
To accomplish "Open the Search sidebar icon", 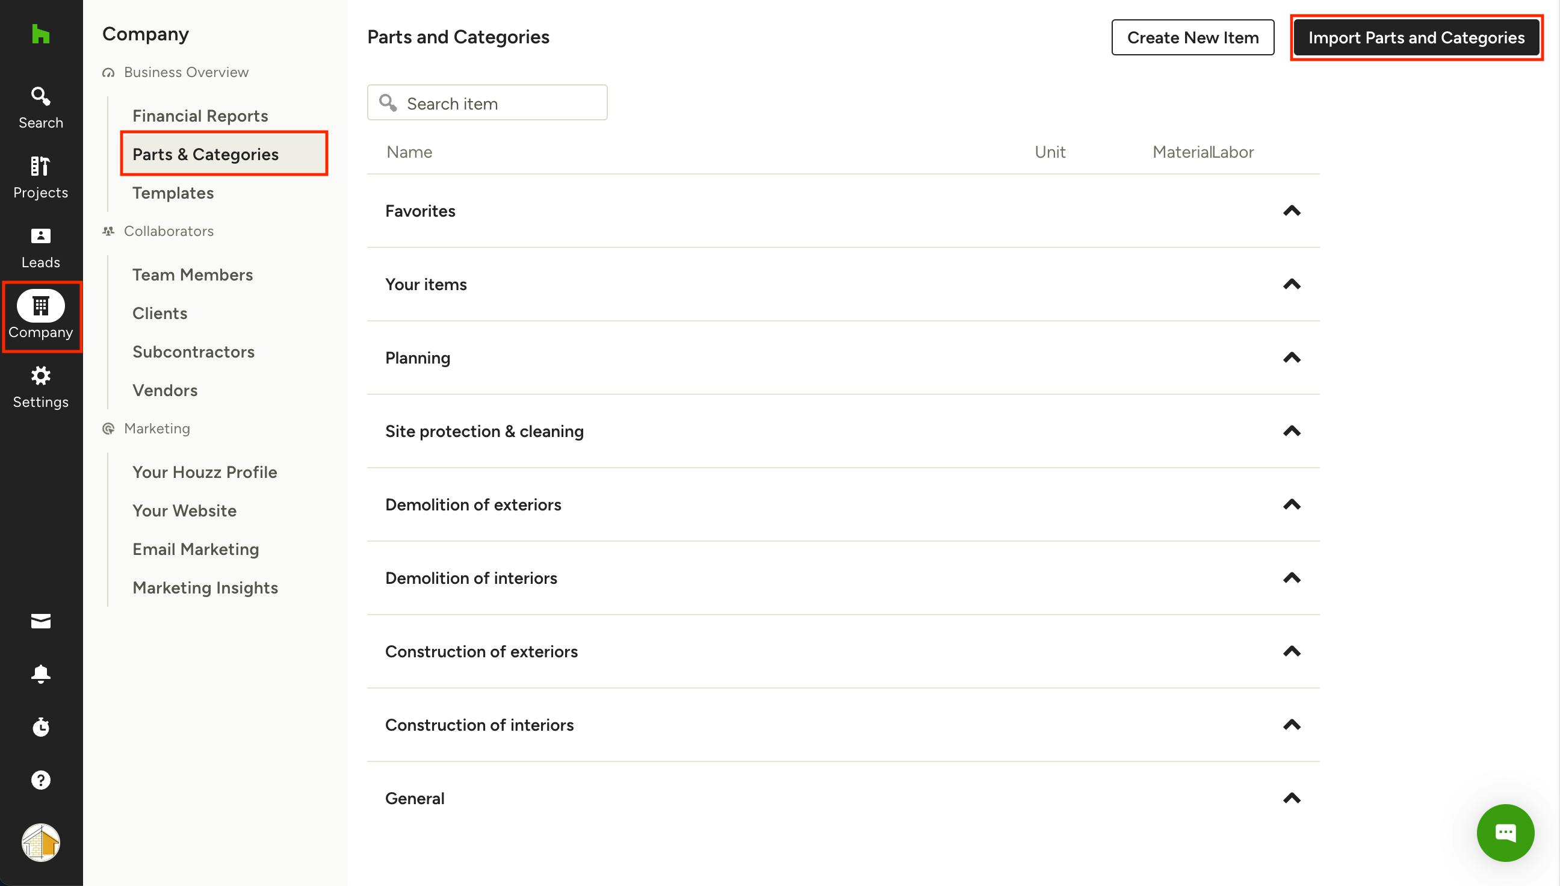I will tap(40, 107).
